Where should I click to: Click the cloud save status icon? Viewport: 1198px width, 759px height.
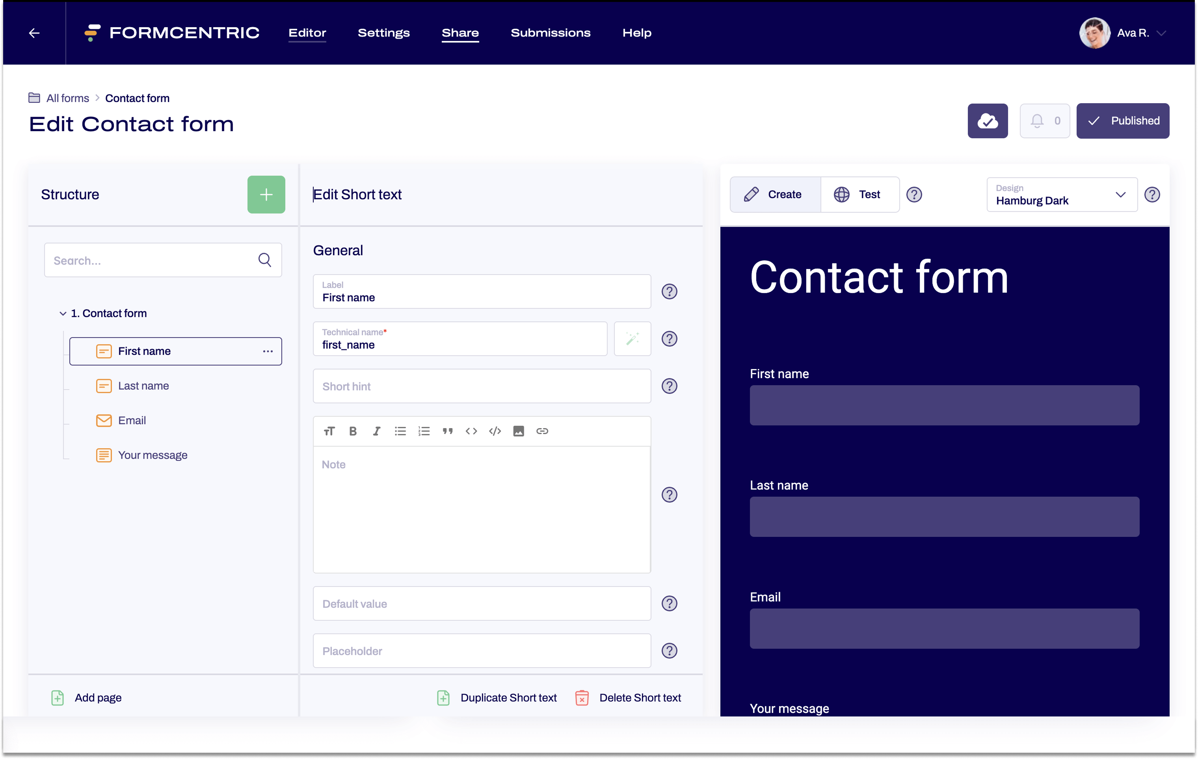[987, 121]
